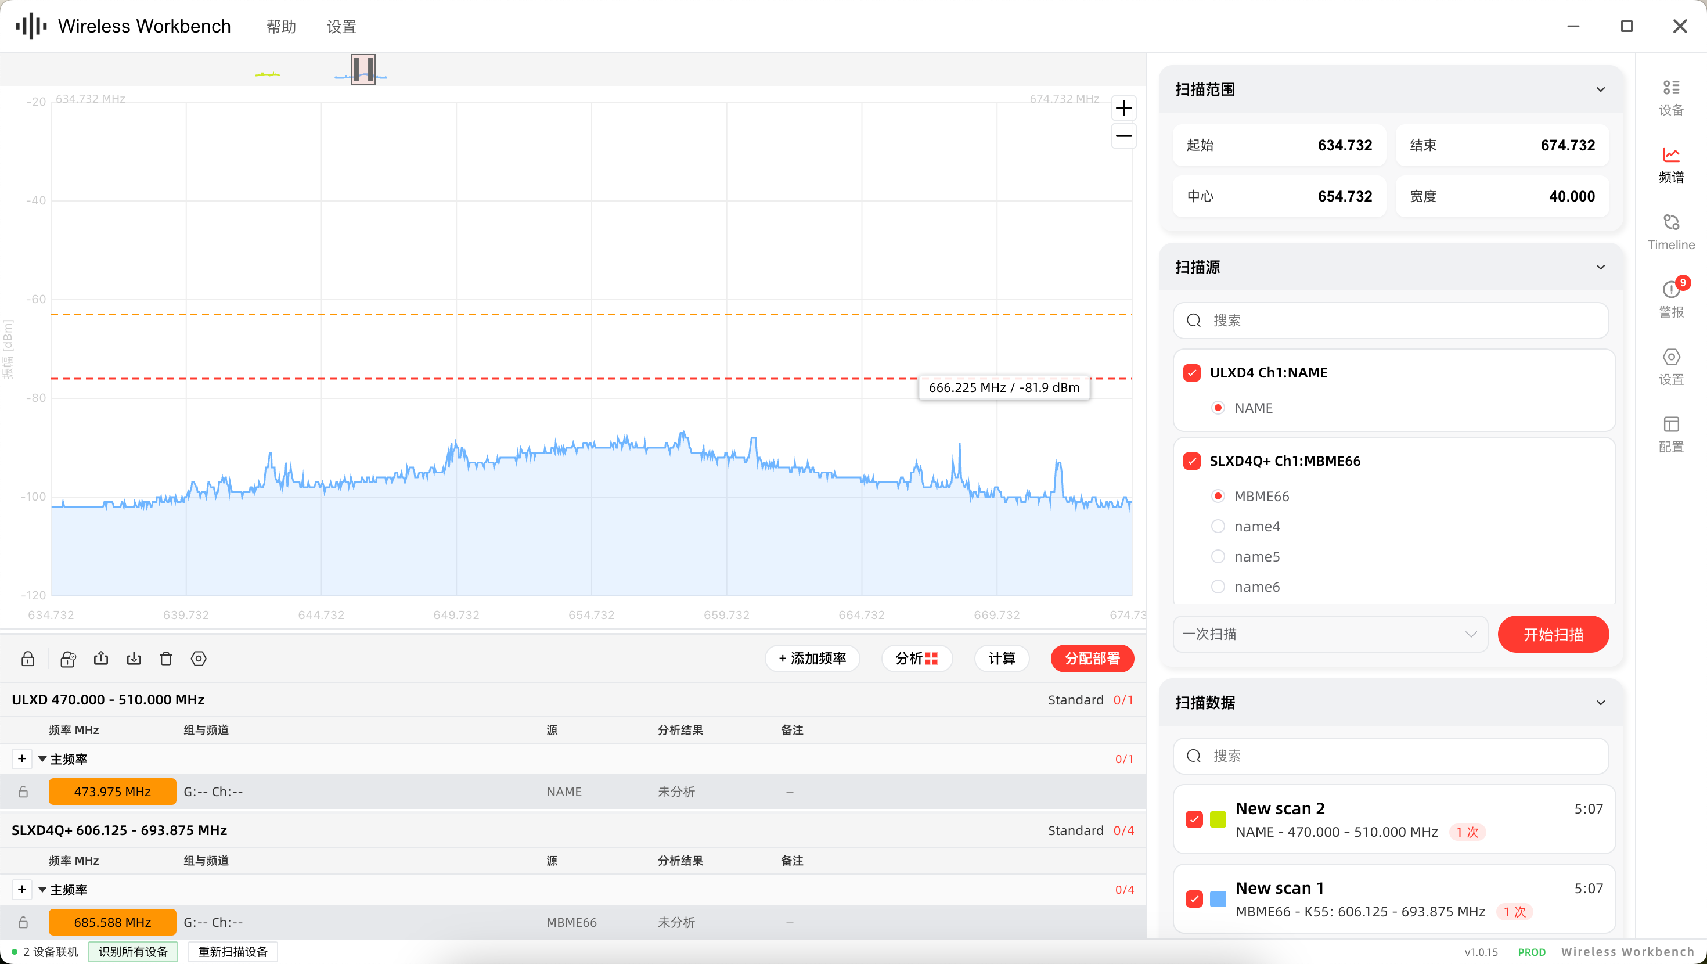1707x964 pixels.
Task: Collapse the 扫描范围 section
Action: [x=1601, y=89]
